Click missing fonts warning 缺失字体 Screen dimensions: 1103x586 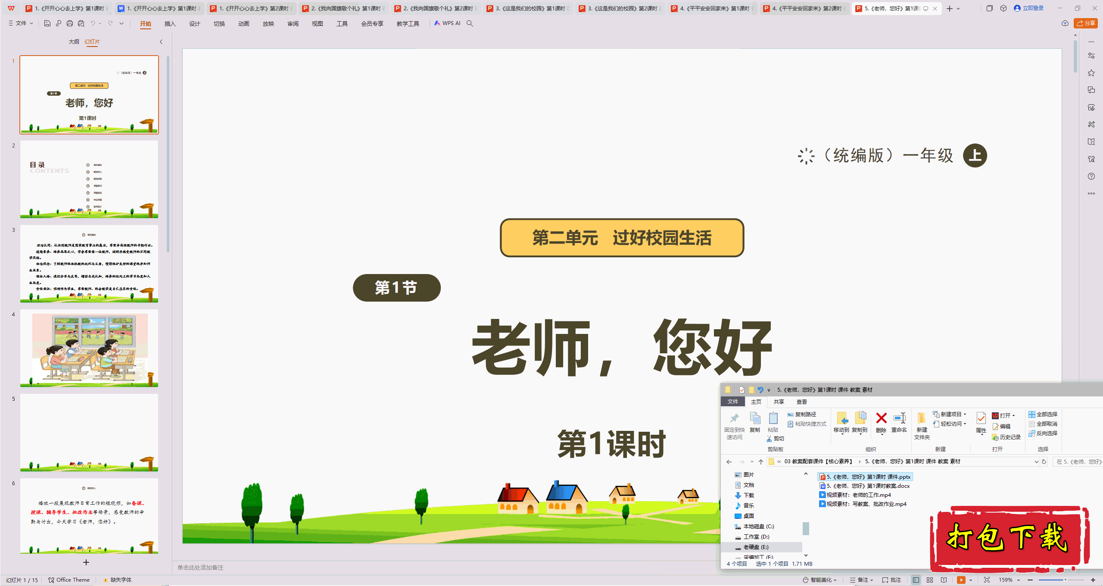[x=117, y=580]
